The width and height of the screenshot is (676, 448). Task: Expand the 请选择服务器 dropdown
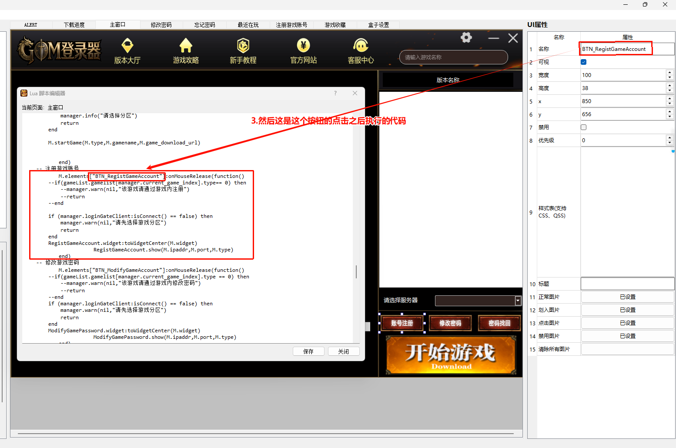point(518,301)
